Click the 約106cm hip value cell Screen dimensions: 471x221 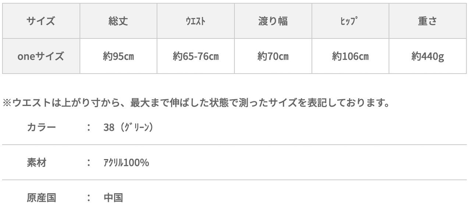[x=350, y=56]
